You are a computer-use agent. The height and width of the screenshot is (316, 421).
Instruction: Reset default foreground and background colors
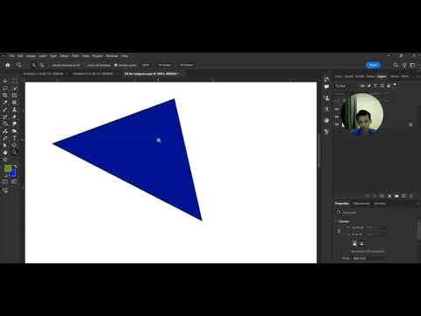[x=5, y=176]
